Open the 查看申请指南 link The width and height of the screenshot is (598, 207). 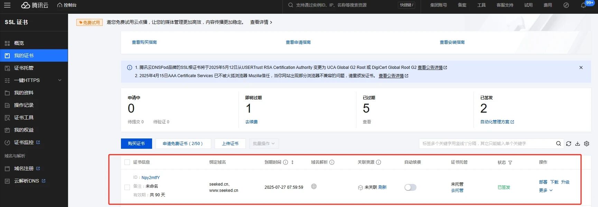click(x=298, y=42)
